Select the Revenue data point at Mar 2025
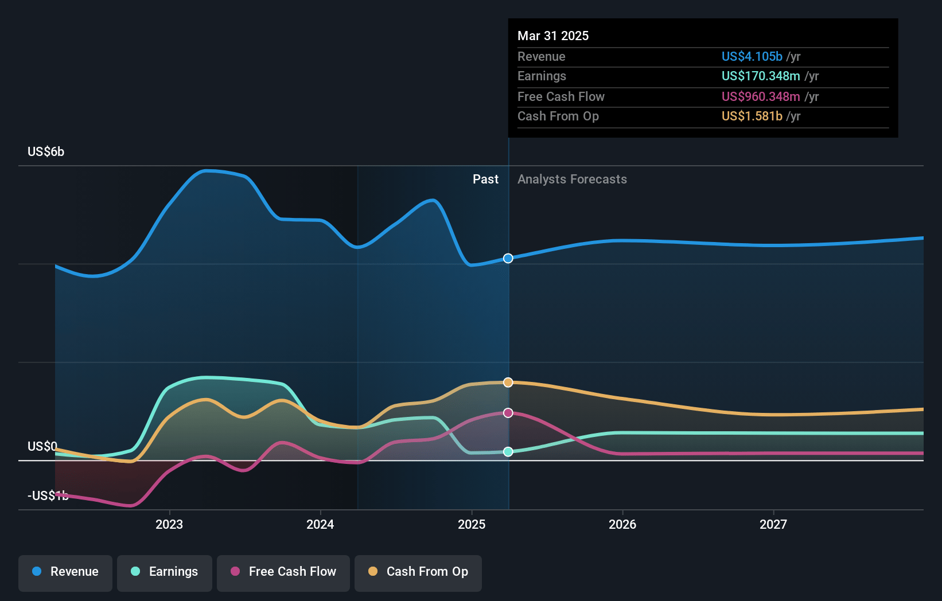 click(508, 259)
